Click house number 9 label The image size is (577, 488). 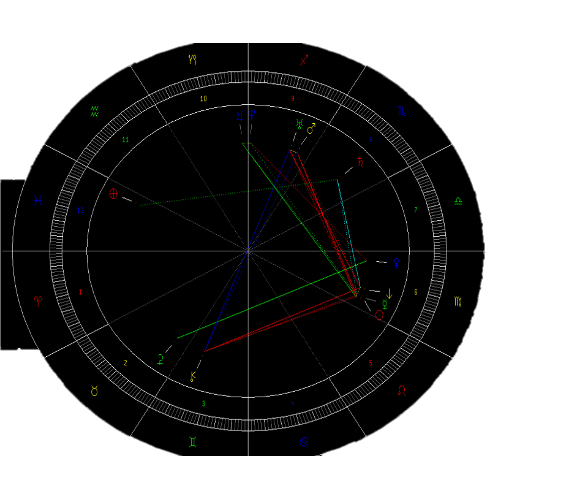(293, 99)
